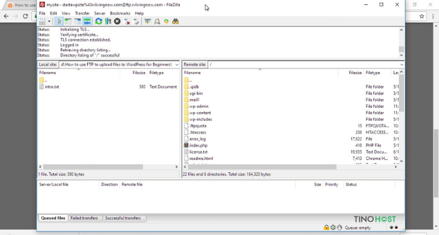Open the Transfer menu
The image size is (439, 235).
[x=82, y=13]
